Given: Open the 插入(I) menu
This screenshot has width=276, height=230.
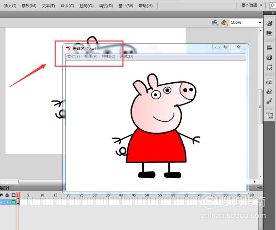Looking at the screenshot, I should coord(10,6).
